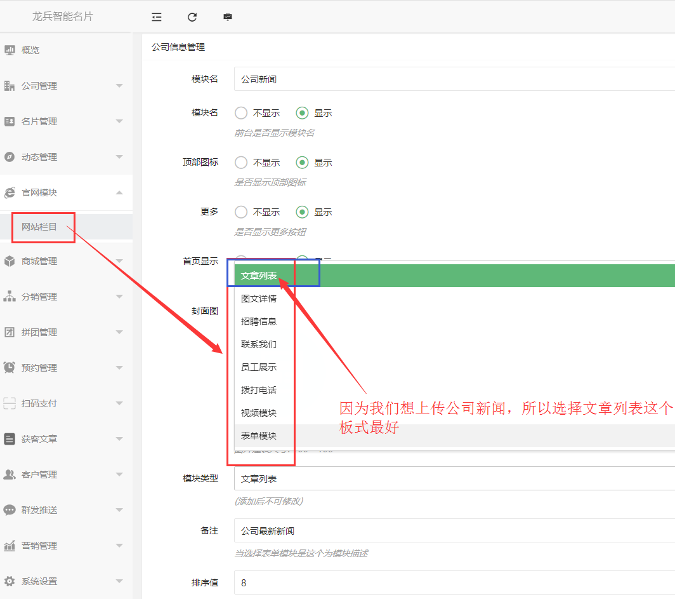
Task: Click the 商城管理 cube icon
Action: tap(10, 261)
